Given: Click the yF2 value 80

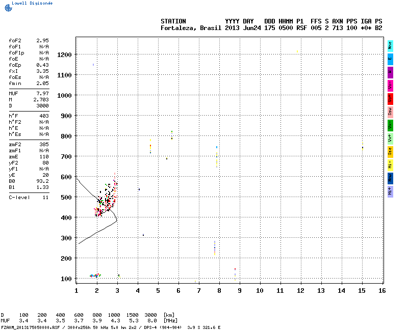Looking at the screenshot, I should (x=45, y=163).
